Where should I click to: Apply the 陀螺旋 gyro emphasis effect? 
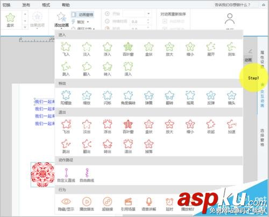click(66, 97)
